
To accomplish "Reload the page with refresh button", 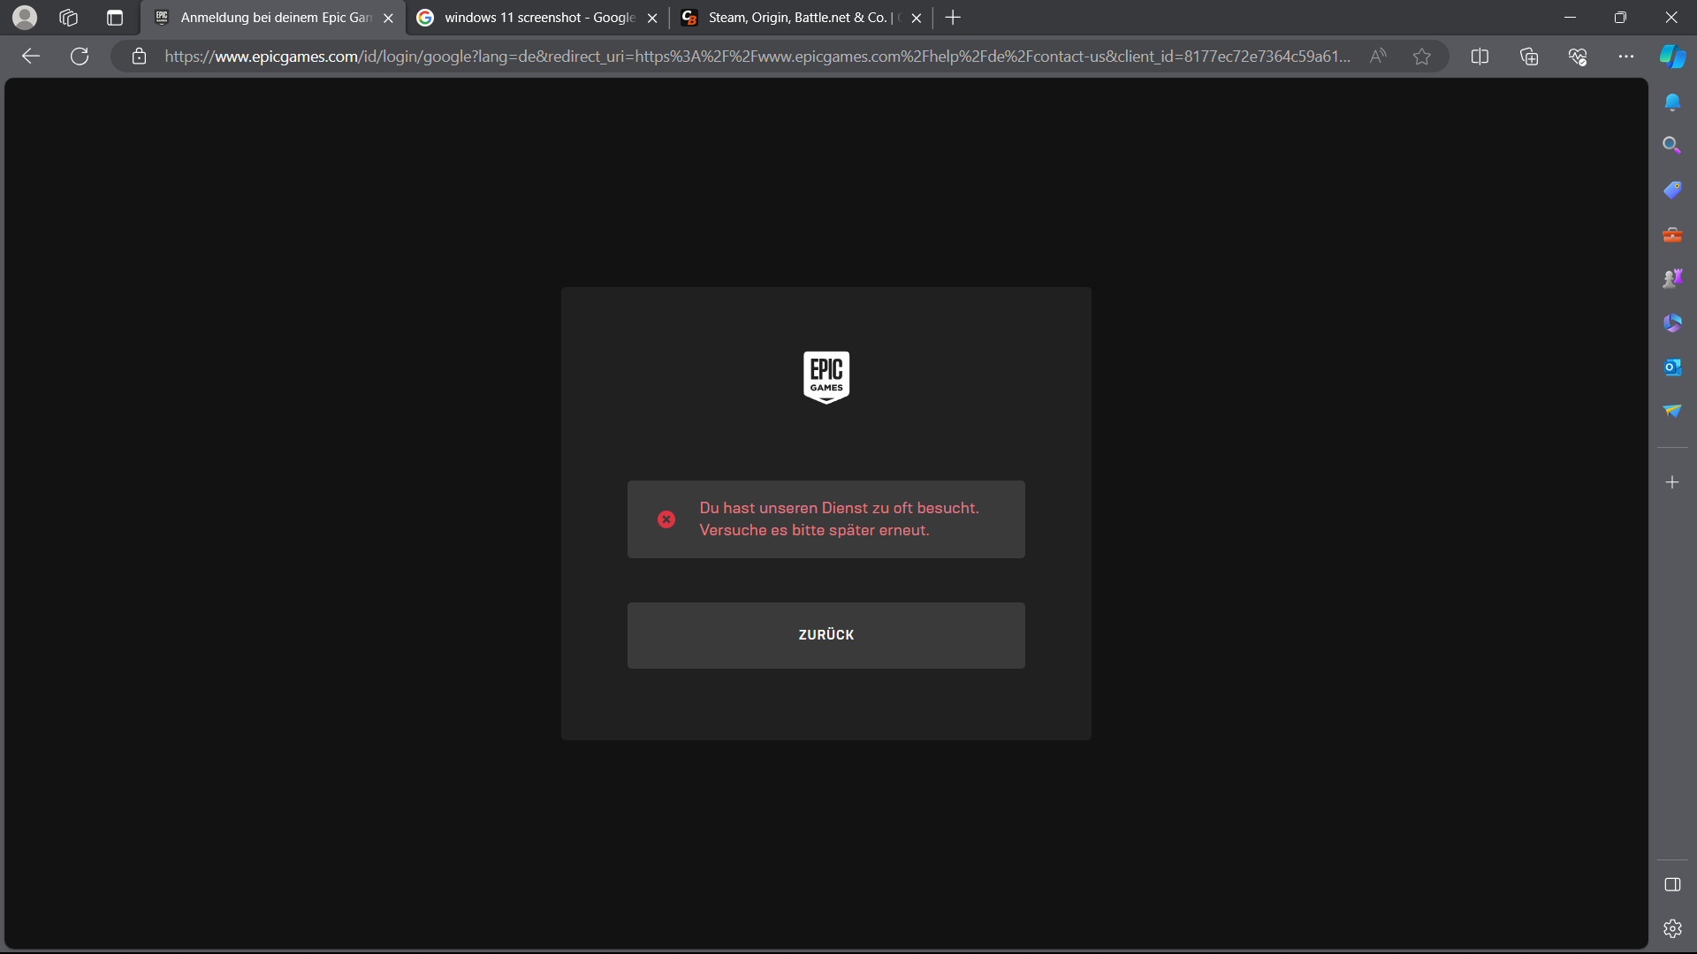I will tap(80, 57).
